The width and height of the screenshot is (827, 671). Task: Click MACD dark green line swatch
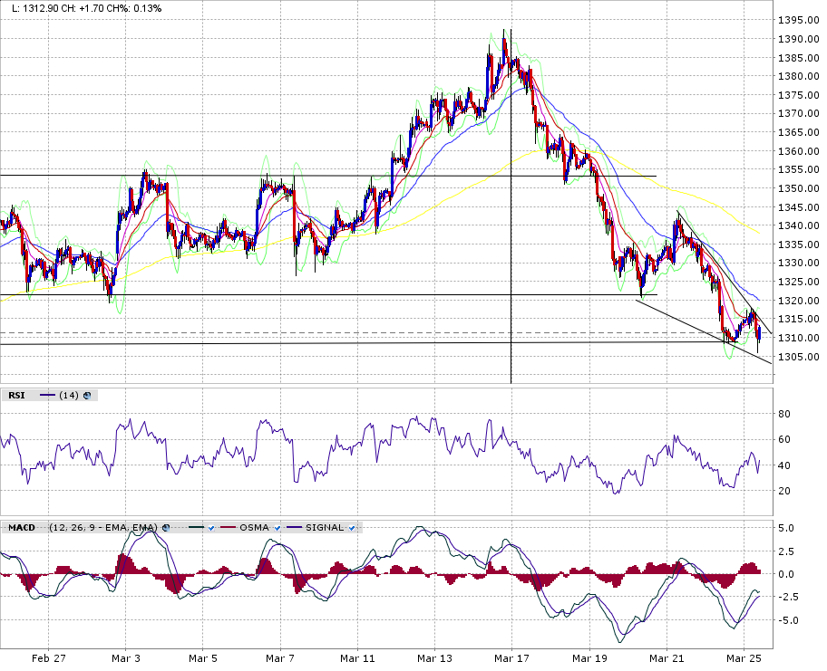pyautogui.click(x=196, y=528)
